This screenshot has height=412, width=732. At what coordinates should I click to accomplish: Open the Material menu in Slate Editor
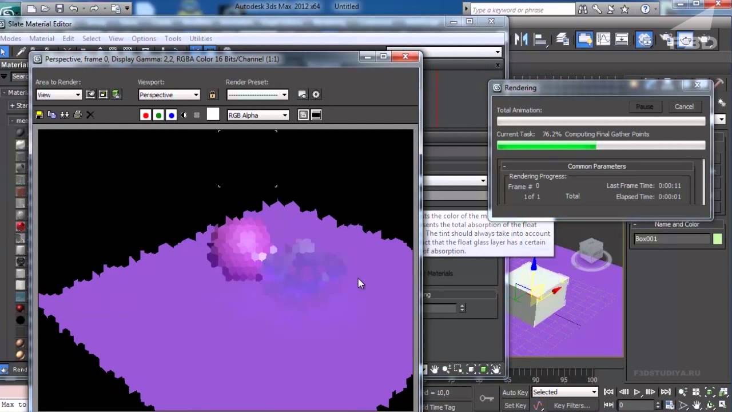pyautogui.click(x=42, y=38)
